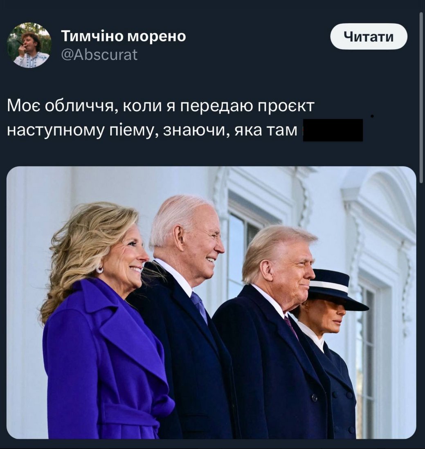Click the tweet line starting наступному піему
This screenshot has width=425, height=449.
click(152, 130)
